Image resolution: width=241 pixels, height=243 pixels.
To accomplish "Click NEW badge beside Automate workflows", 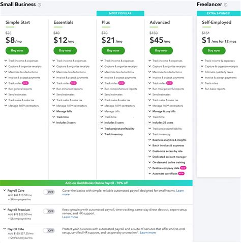I will pos(181,173).
